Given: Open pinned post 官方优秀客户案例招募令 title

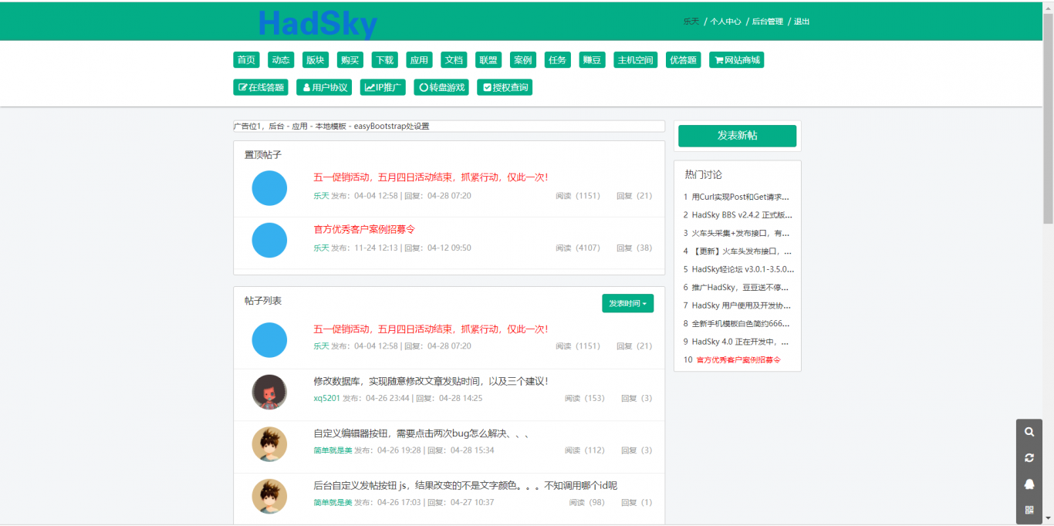Looking at the screenshot, I should [x=364, y=230].
